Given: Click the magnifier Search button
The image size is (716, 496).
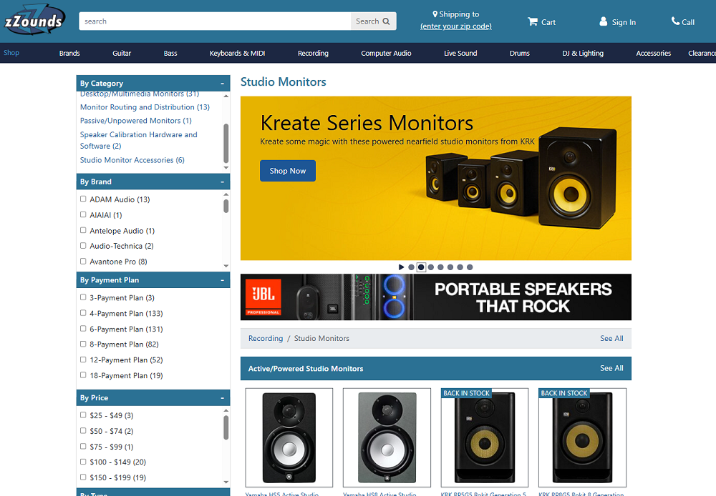Looking at the screenshot, I should coord(373,21).
